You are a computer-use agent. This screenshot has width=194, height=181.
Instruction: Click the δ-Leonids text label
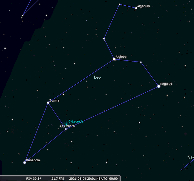point(76,121)
